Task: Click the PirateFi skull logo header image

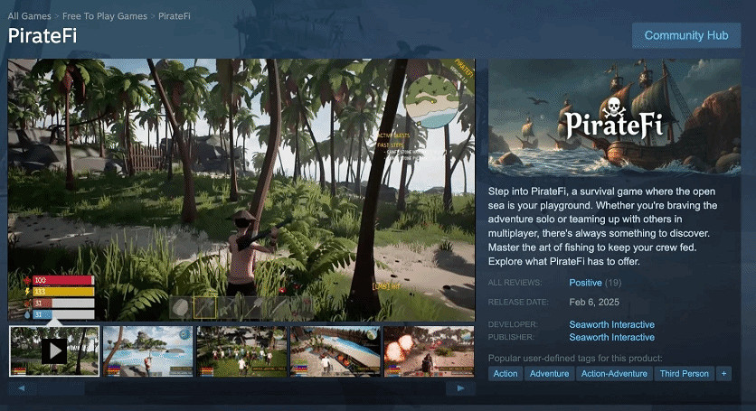Action: coord(615,117)
